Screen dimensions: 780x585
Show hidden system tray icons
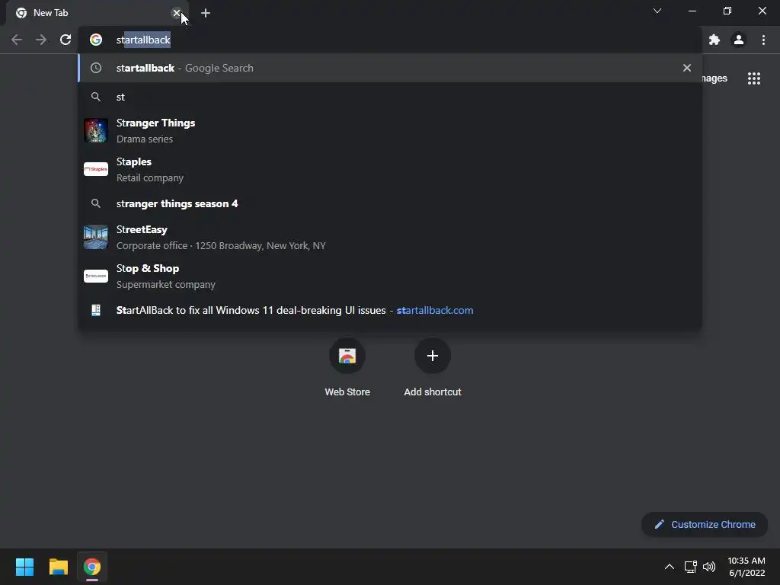click(x=670, y=567)
